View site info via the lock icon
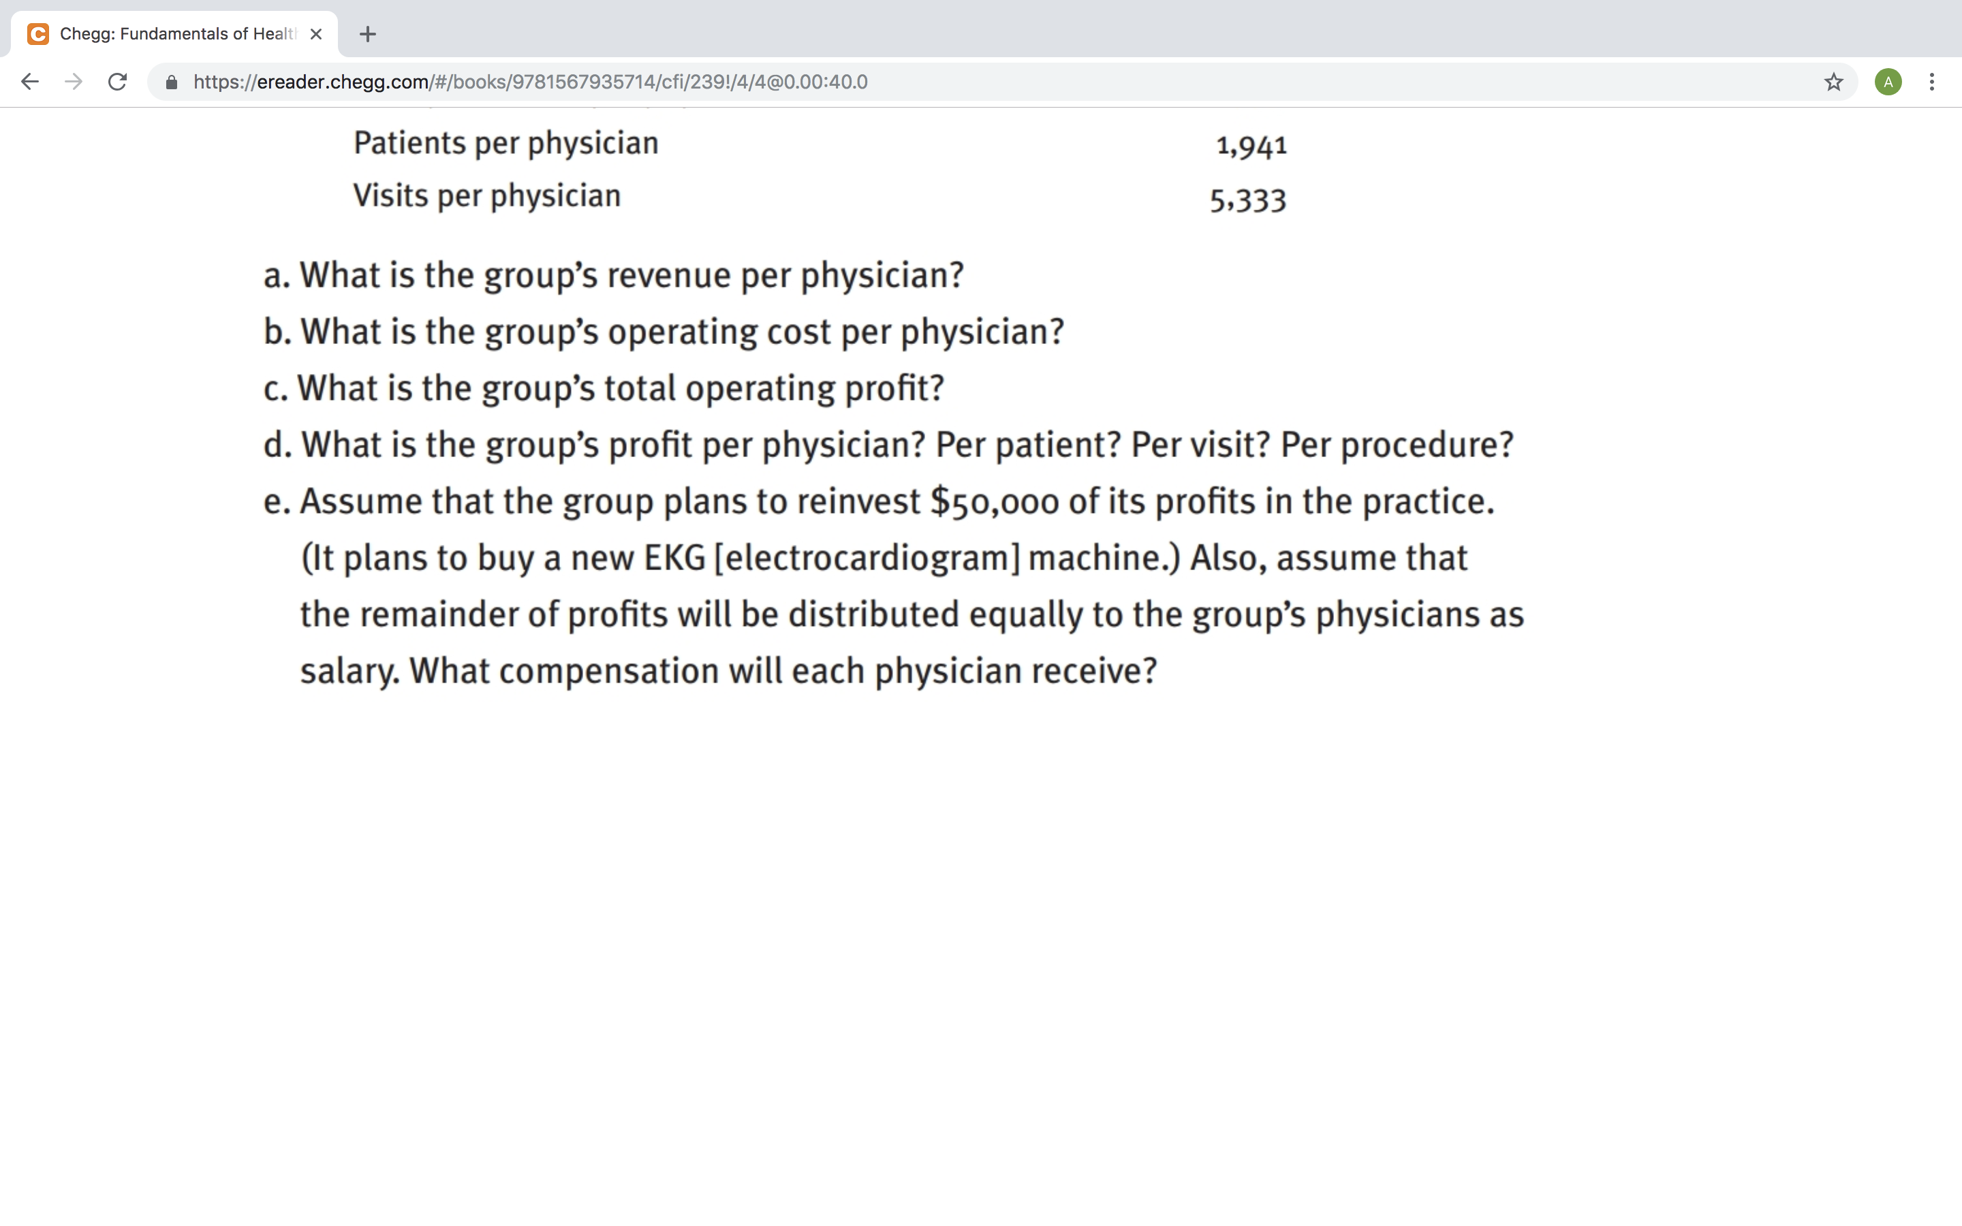The image size is (1962, 1226). (171, 82)
